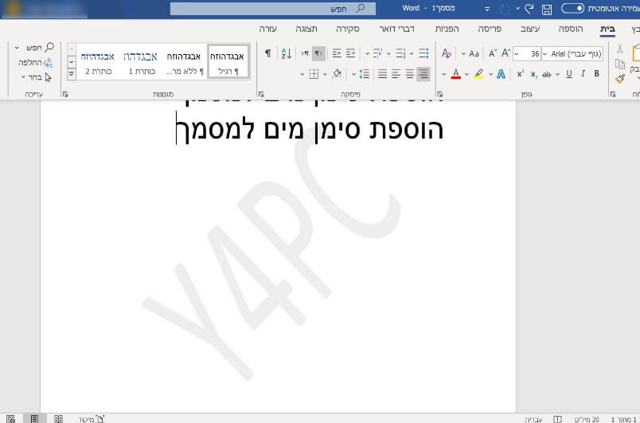The width and height of the screenshot is (640, 423).
Task: Click the Undo arrow icon
Action: click(529, 9)
